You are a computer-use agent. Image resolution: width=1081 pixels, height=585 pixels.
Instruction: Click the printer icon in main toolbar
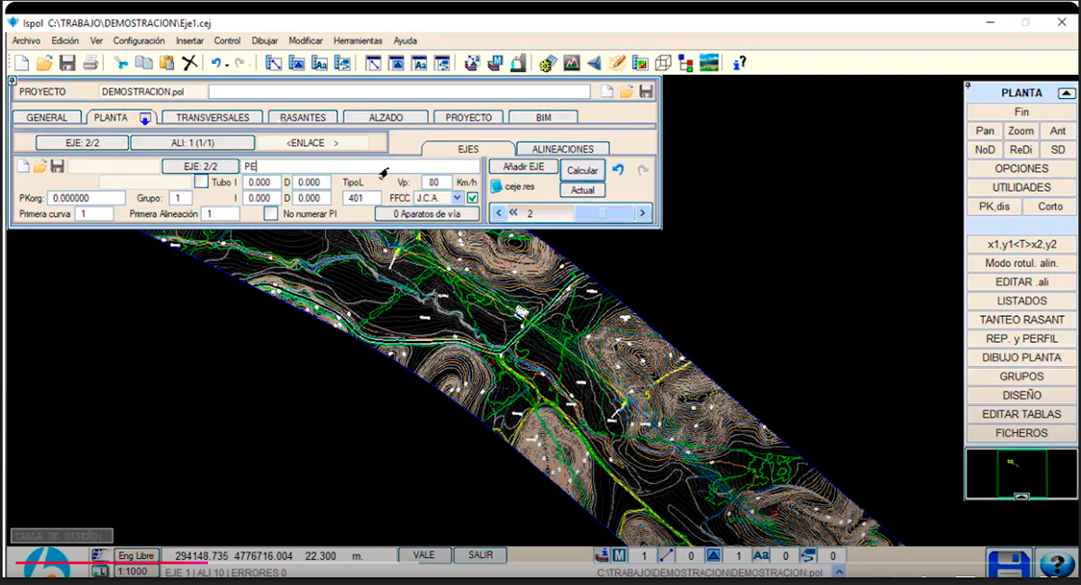coord(90,63)
